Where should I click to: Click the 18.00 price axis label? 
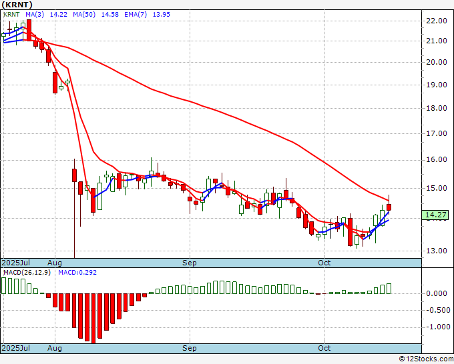437,108
